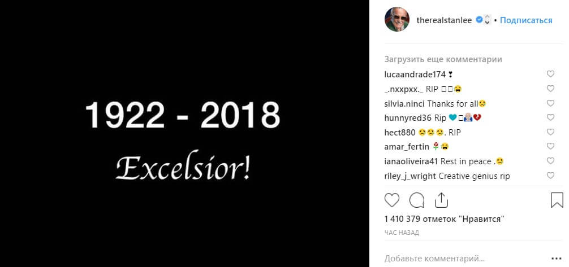Like lucaandrade174's comment
The width and height of the screenshot is (569, 267).
[550, 74]
